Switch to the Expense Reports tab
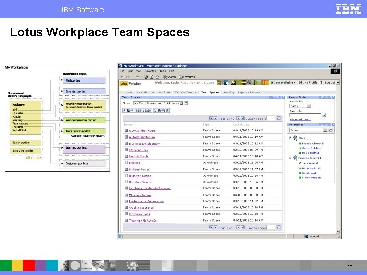 click(x=249, y=92)
